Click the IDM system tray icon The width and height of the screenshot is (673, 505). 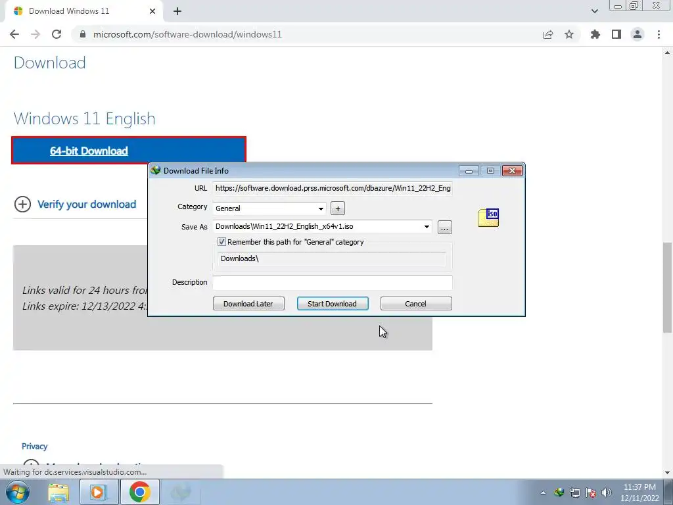[559, 493]
